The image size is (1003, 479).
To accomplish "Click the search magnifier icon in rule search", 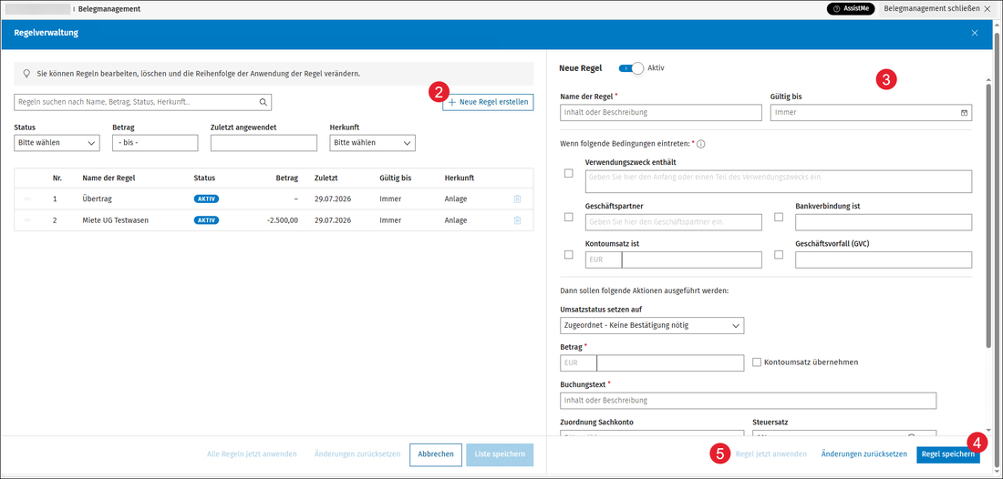I will (263, 102).
